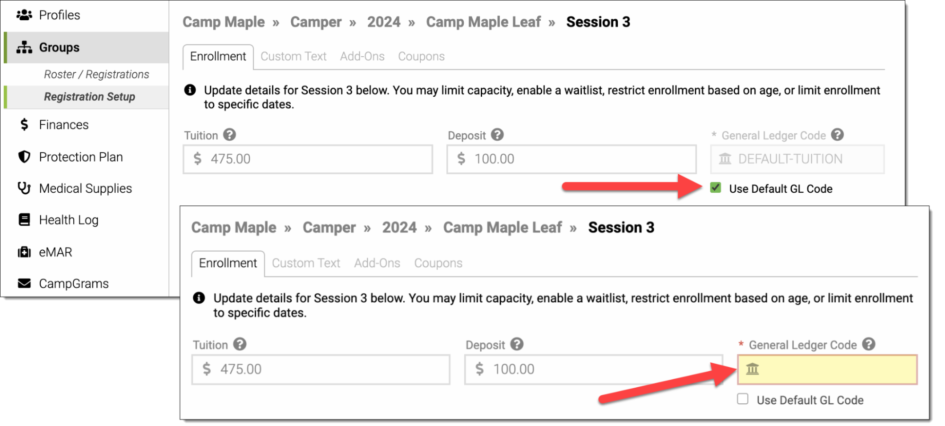Uncheck the checked Use Default GL Code box

pyautogui.click(x=716, y=188)
